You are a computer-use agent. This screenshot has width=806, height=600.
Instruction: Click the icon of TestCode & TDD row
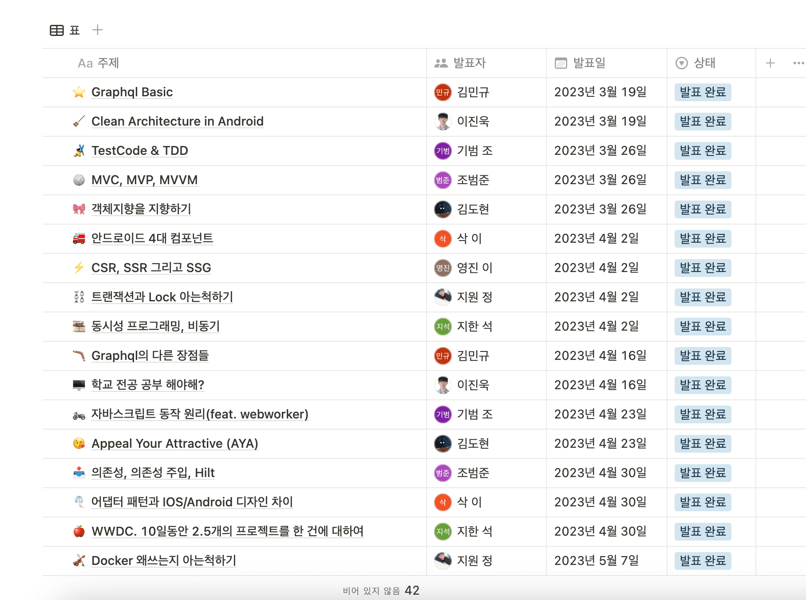point(79,150)
